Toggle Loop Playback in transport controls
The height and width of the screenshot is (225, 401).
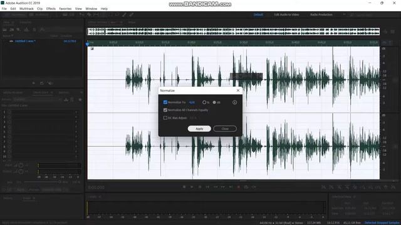246,187
